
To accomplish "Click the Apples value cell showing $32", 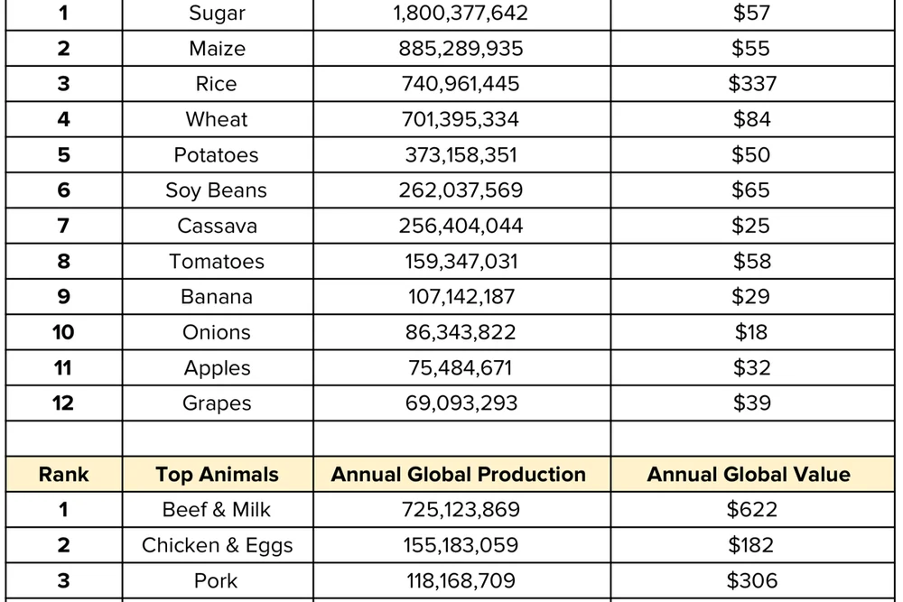I will 751,368.
